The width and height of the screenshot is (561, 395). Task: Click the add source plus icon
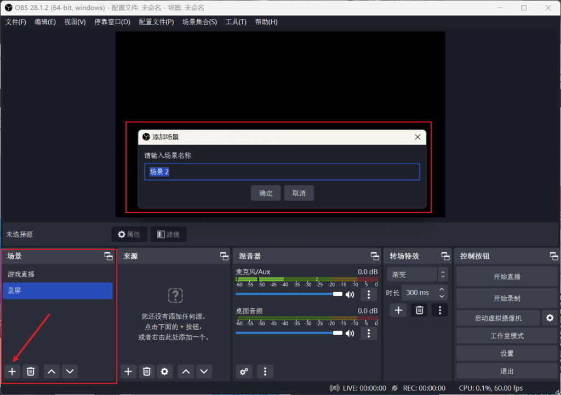click(128, 371)
